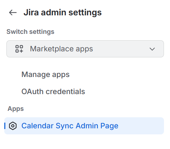Viewport: 170px width, 149px height.
Task: Click the word Manage in the sidebar
Action: [x=36, y=74]
